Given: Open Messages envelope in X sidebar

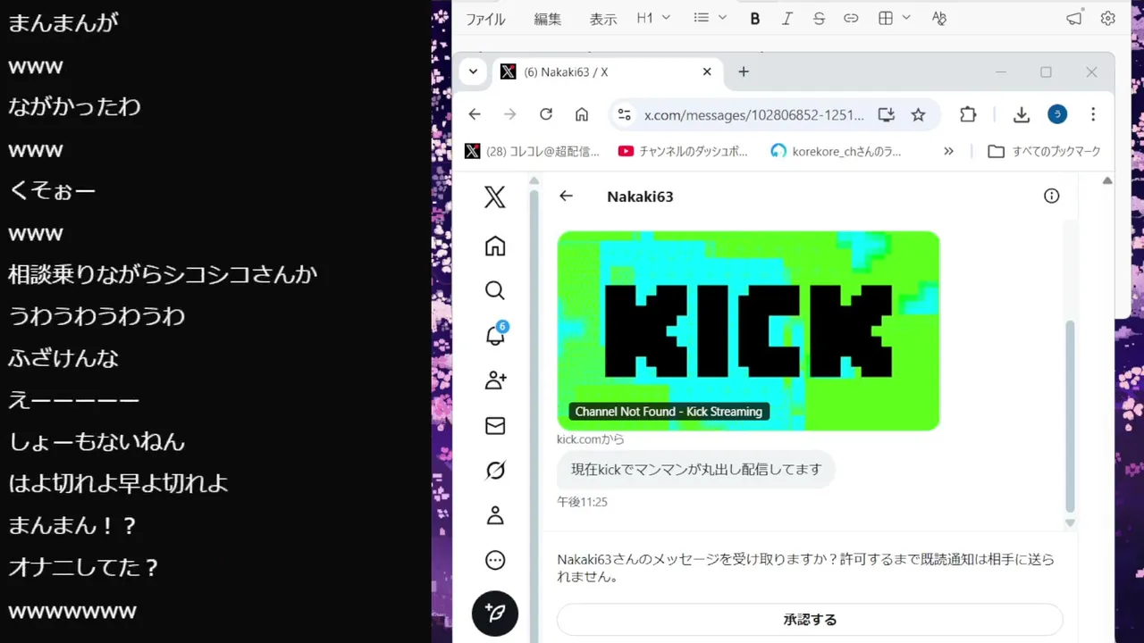Looking at the screenshot, I should tap(495, 426).
